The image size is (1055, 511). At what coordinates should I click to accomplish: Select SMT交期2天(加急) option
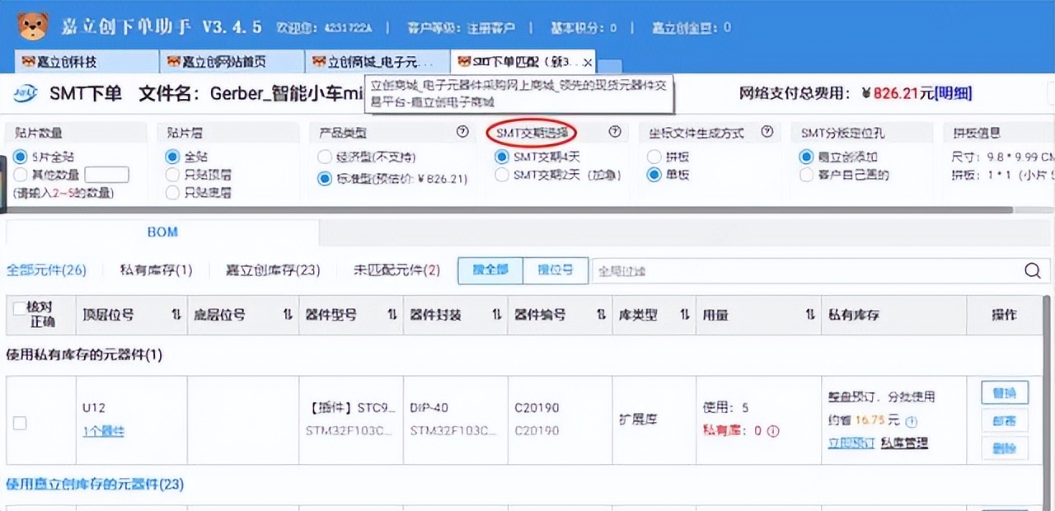click(502, 175)
